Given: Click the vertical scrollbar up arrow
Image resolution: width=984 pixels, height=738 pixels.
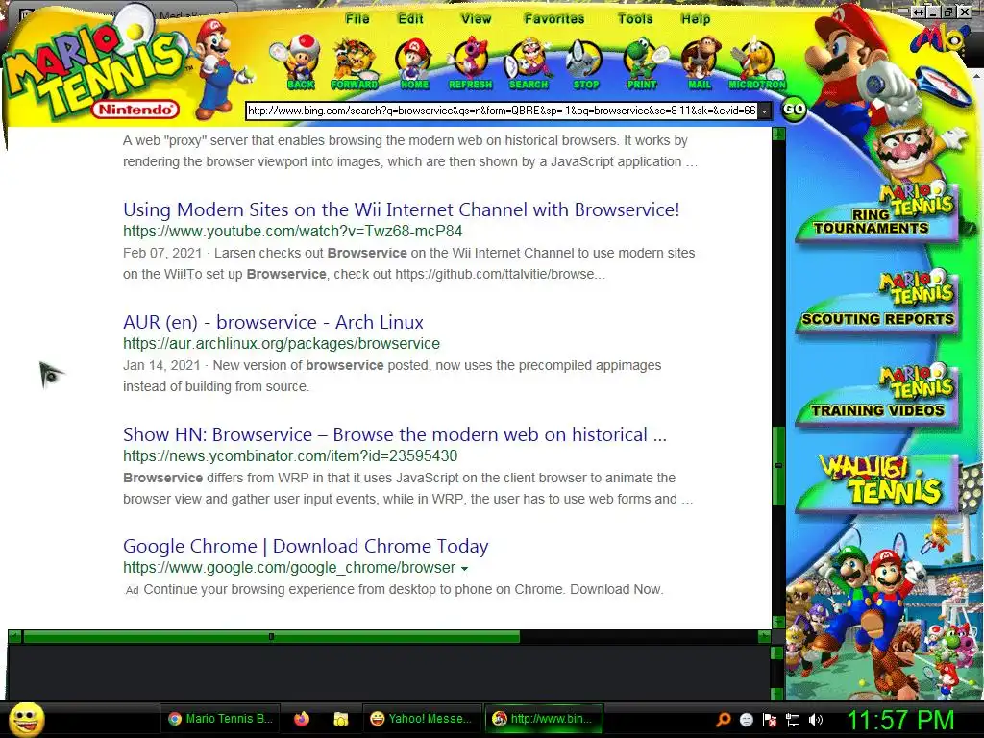Looking at the screenshot, I should pos(778,134).
